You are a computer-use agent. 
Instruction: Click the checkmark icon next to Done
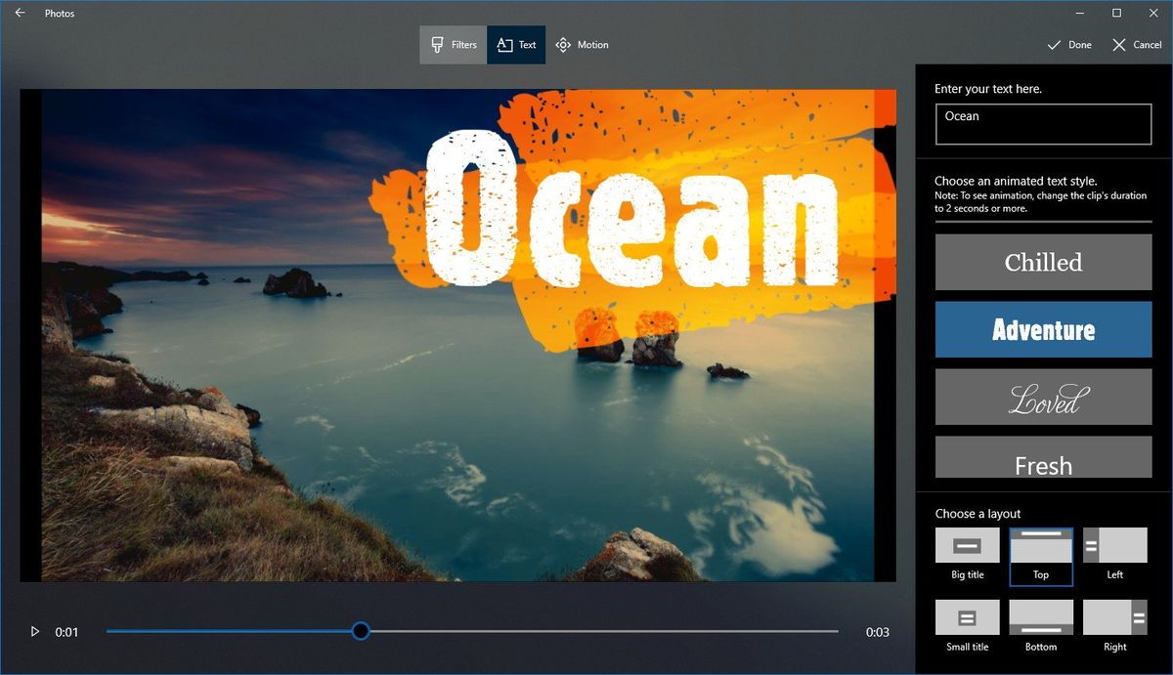(1054, 45)
